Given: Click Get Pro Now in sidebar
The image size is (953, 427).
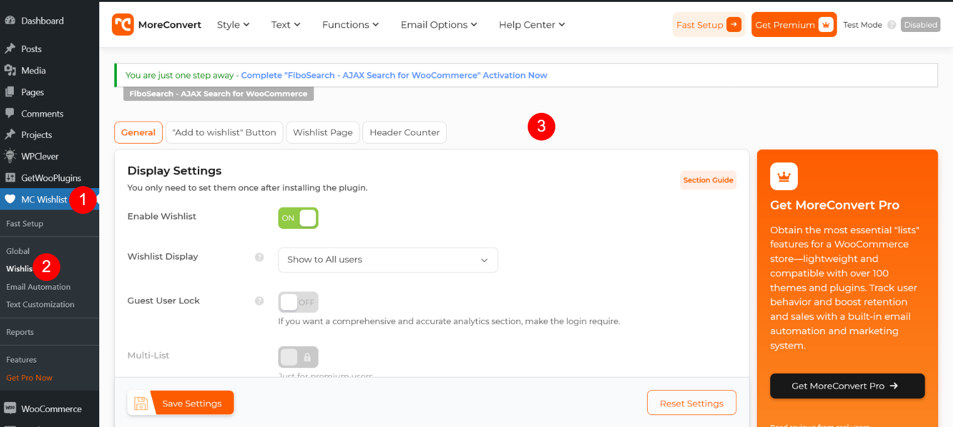Looking at the screenshot, I should 30,377.
